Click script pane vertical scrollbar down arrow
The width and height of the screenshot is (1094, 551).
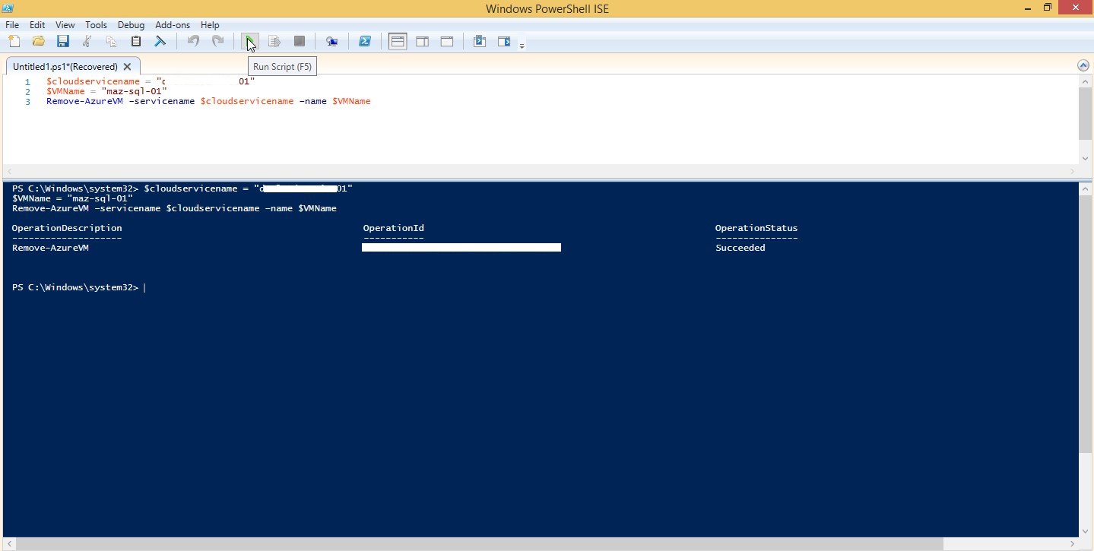[1085, 158]
